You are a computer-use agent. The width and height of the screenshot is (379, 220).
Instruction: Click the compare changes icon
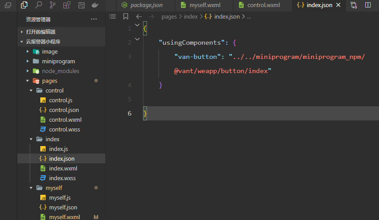(354, 5)
